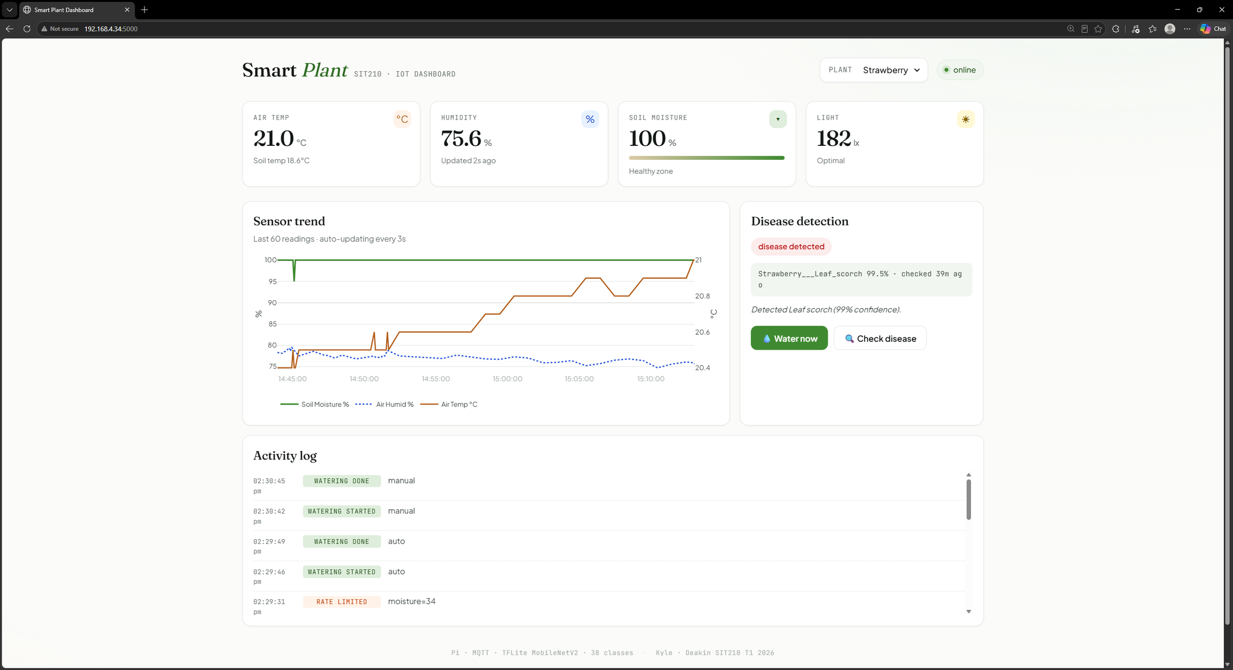Reload the page with refresh icon
Image resolution: width=1233 pixels, height=670 pixels.
coord(27,29)
